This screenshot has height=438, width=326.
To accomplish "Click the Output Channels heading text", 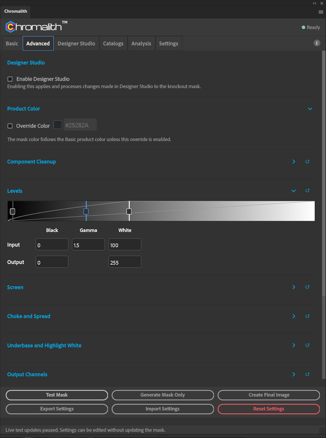I will coord(27,374).
